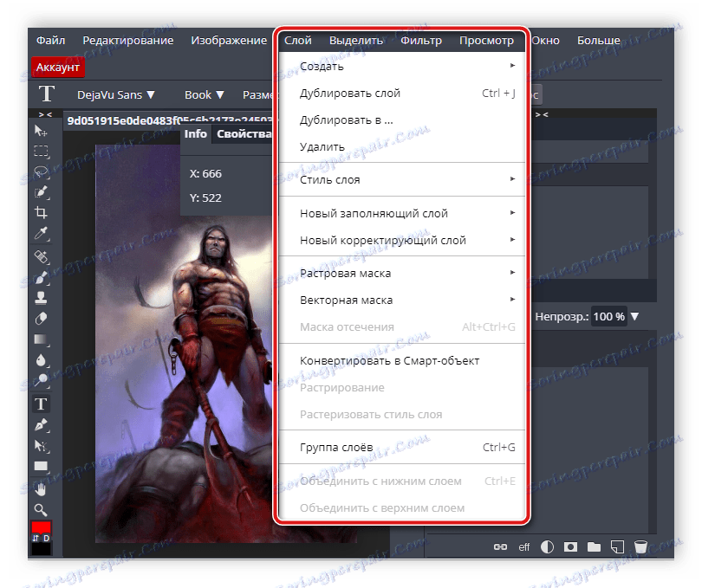Select the Eraser tool
The height and width of the screenshot is (588, 702).
coord(42,319)
